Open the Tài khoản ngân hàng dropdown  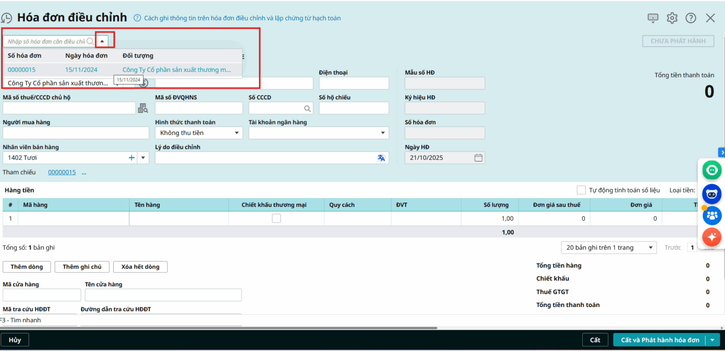pos(382,133)
